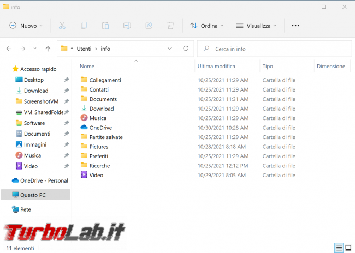Viewport: 355px width, 253px height.
Task: Open Immagini in the sidebar
Action: (x=35, y=144)
